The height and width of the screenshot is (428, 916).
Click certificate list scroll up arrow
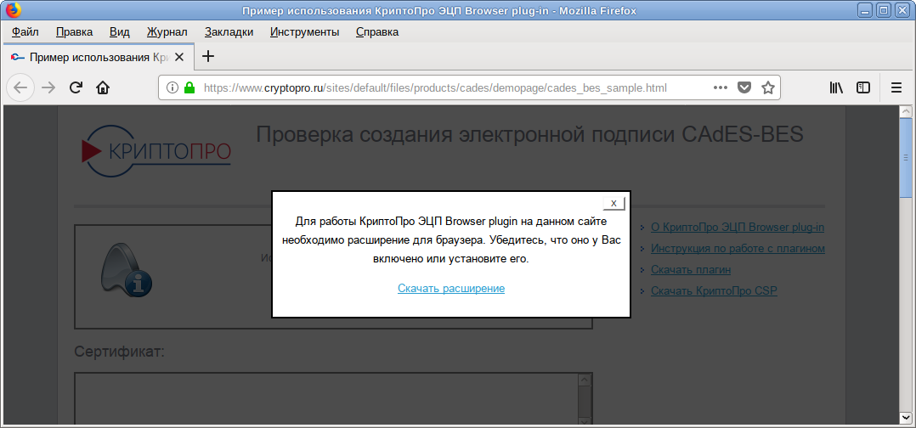[x=585, y=380]
